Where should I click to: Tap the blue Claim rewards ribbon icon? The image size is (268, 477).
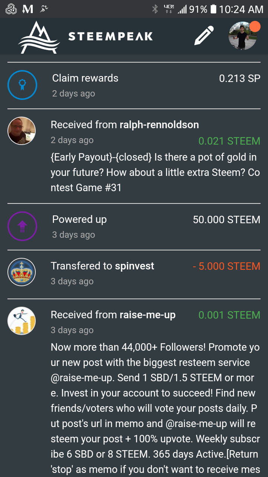click(22, 85)
